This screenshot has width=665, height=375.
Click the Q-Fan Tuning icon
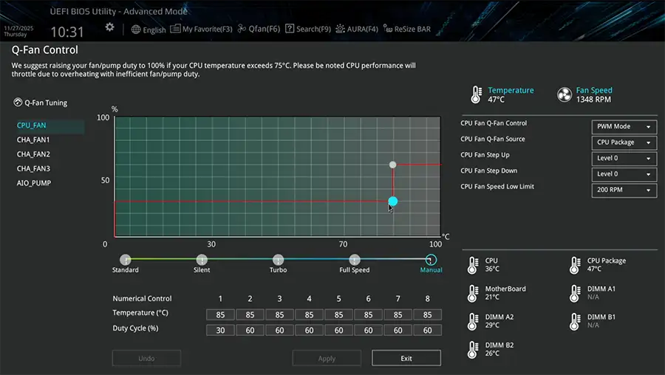pos(18,103)
